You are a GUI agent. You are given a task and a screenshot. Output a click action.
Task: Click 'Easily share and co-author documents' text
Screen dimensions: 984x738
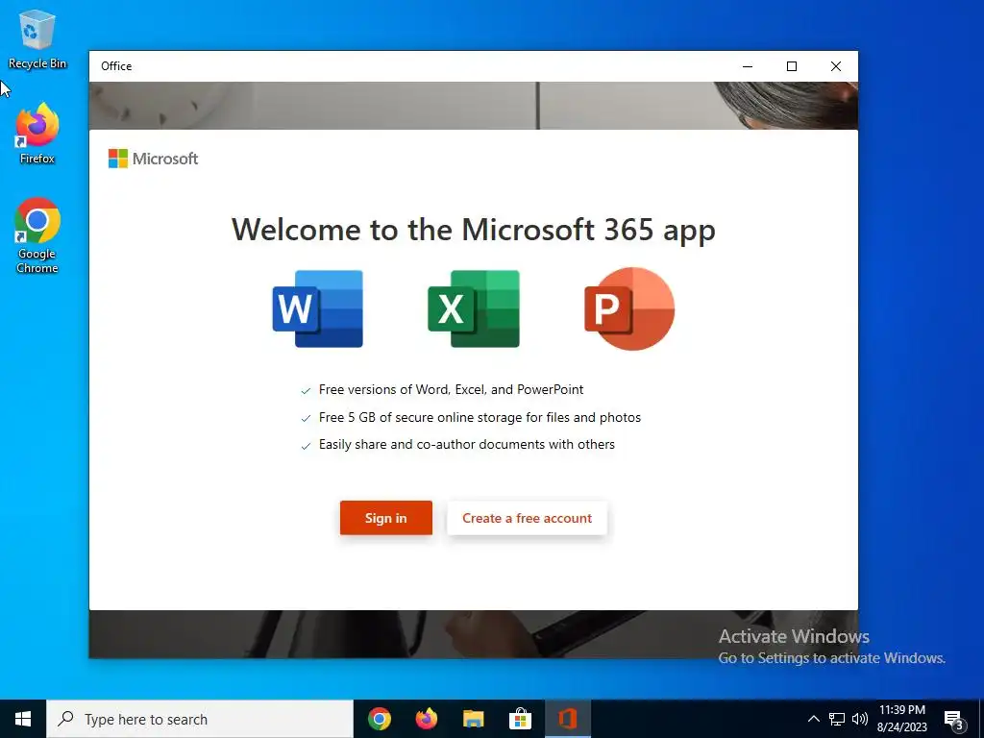pyautogui.click(x=467, y=444)
